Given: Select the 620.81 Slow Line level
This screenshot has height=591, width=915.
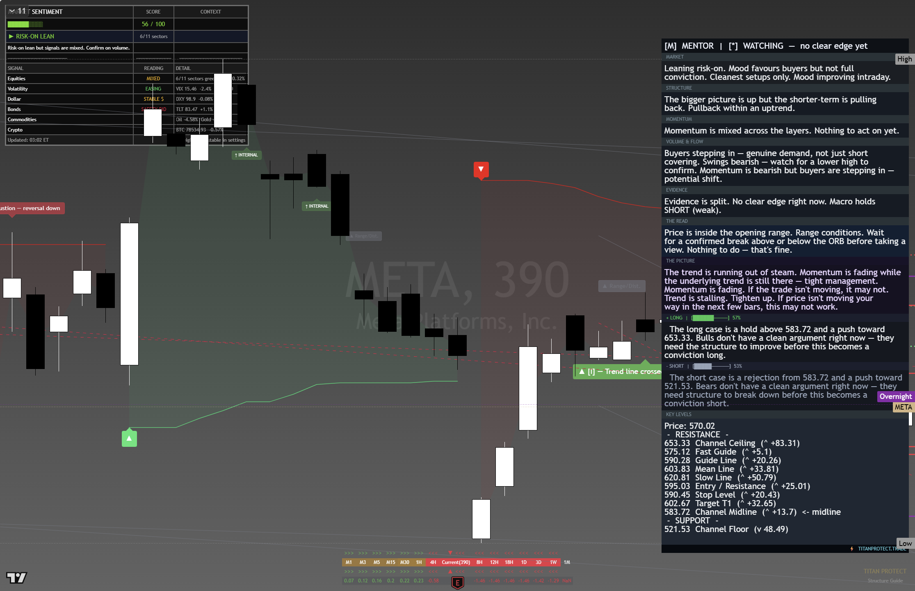Looking at the screenshot, I should tap(720, 478).
